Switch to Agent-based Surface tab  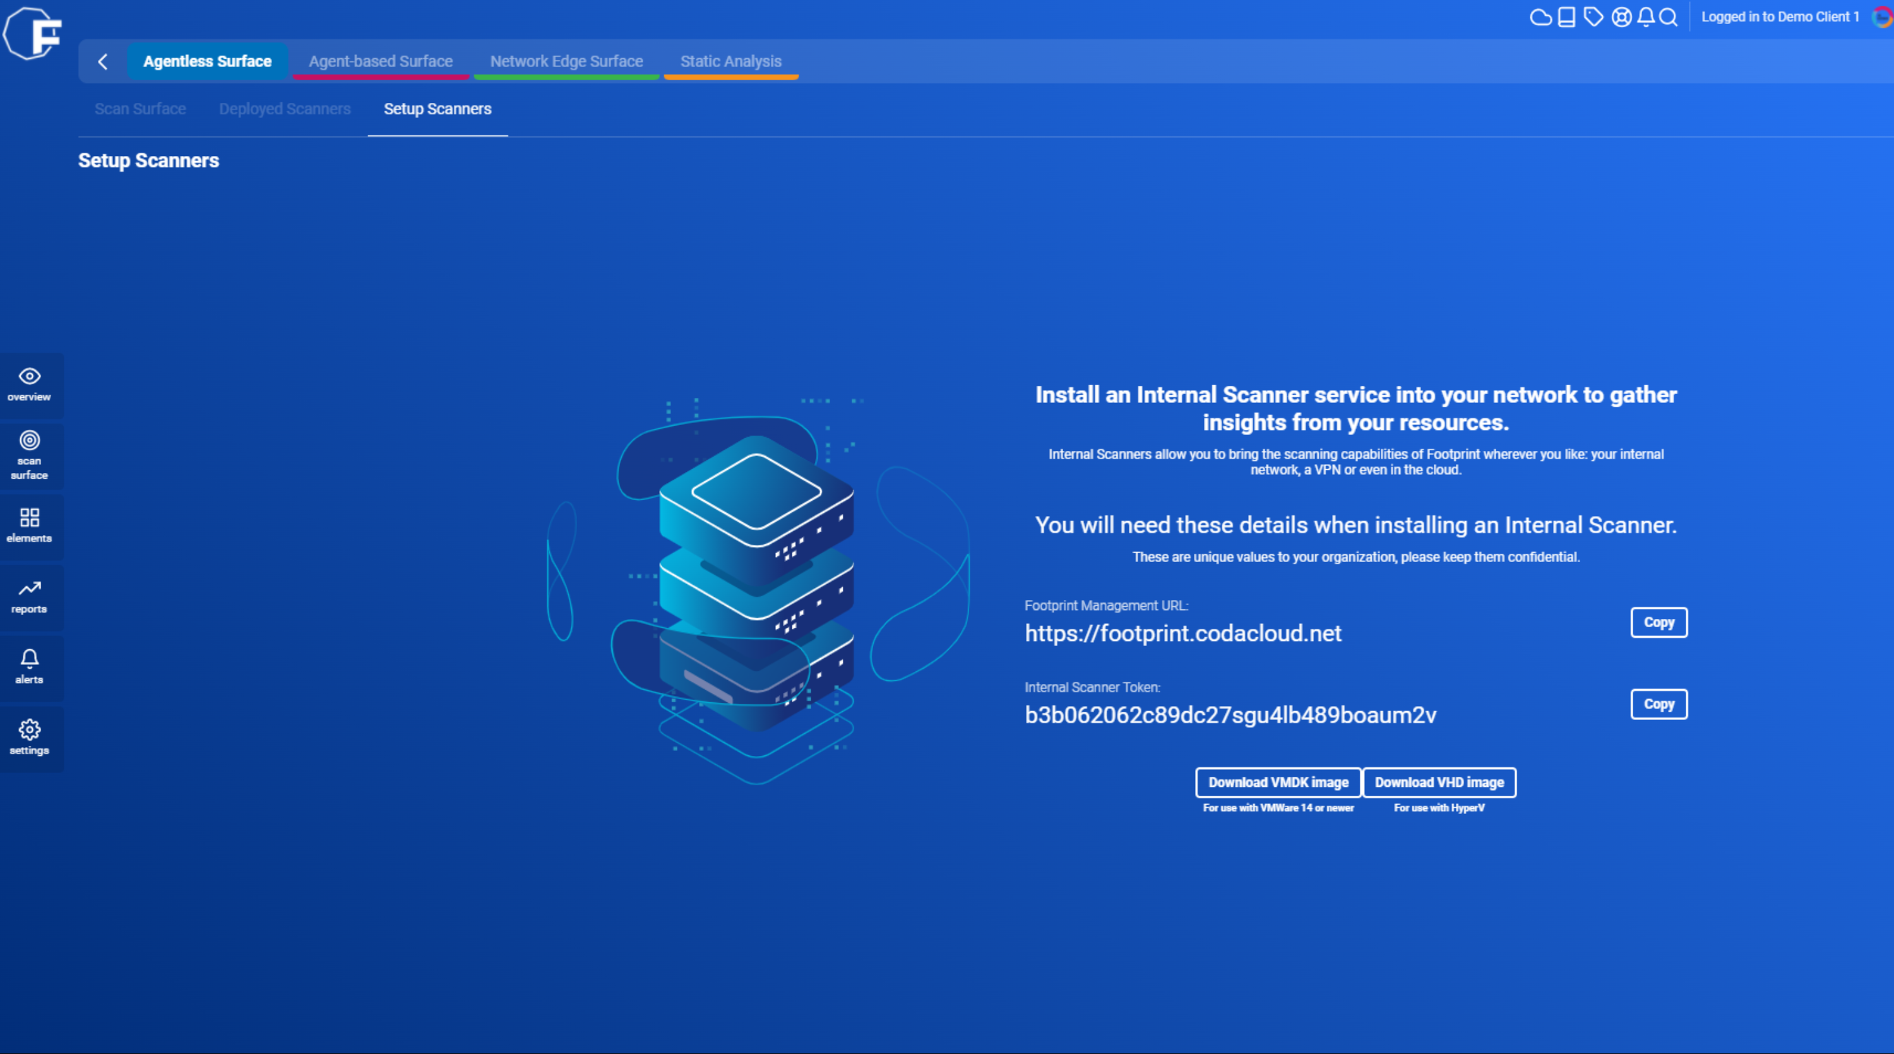pyautogui.click(x=380, y=62)
